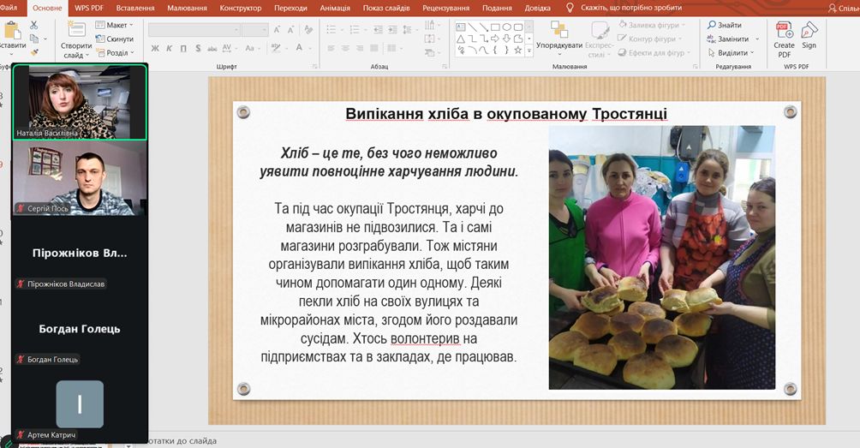Open the Виділити selection dropdown
860x448 pixels.
pos(729,52)
